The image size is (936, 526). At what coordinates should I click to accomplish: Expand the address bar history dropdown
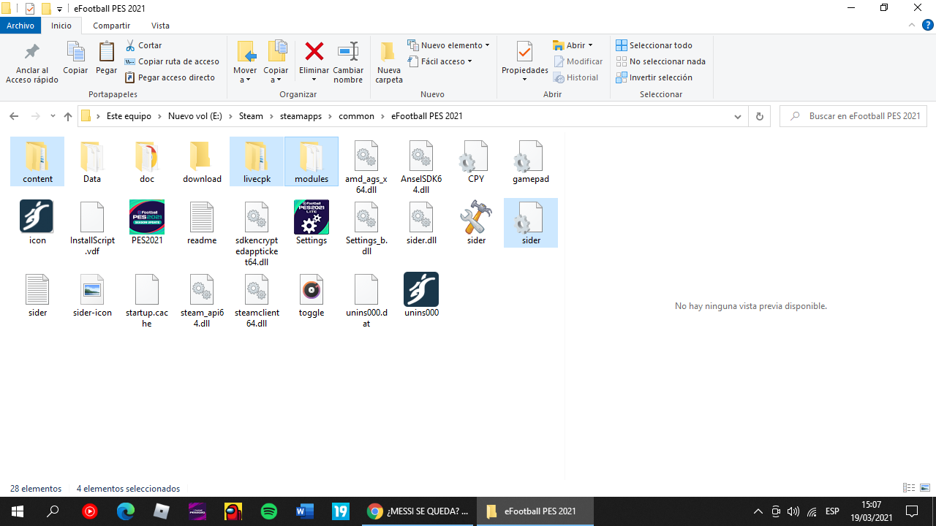pyautogui.click(x=738, y=116)
